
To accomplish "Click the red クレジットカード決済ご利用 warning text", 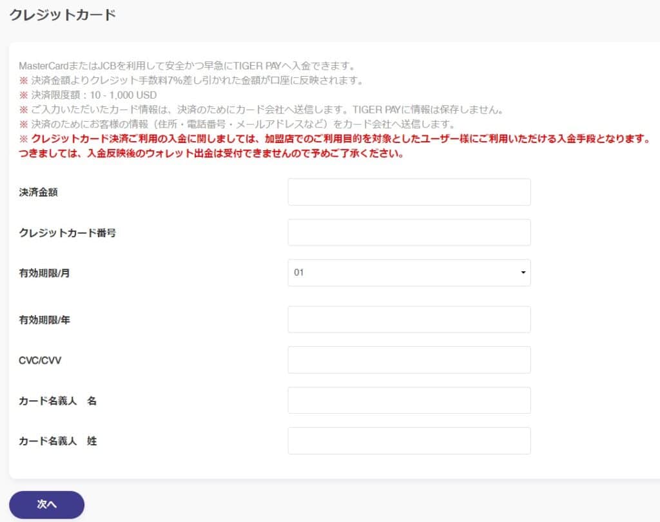I will click(335, 146).
